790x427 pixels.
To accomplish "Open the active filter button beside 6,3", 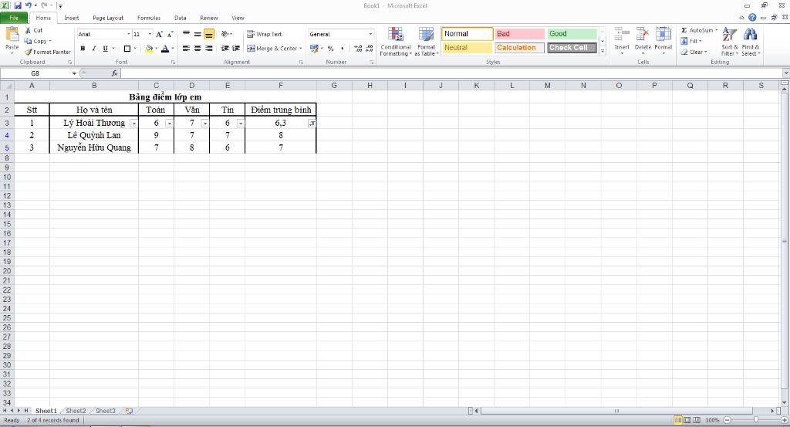I will tap(312, 124).
